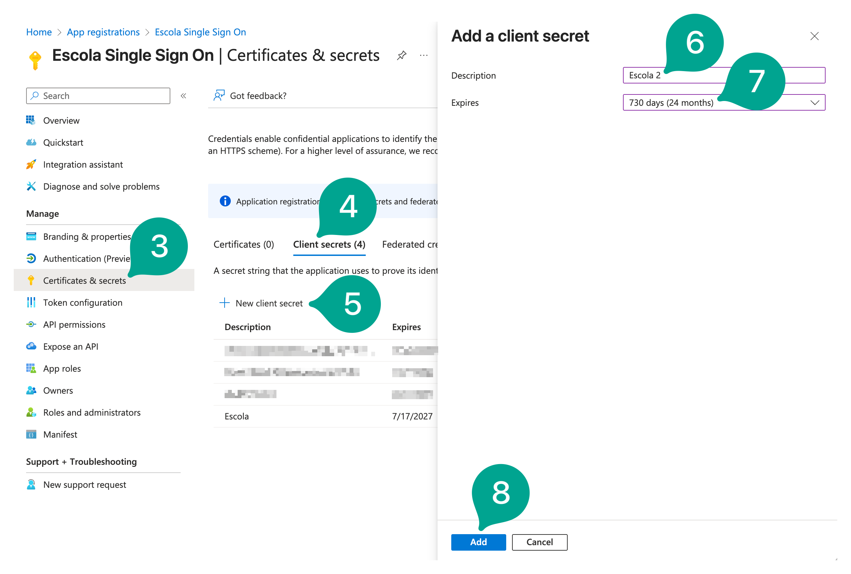This screenshot has height=574, width=851.
Task: Open Token configuration in sidebar
Action: click(x=82, y=302)
